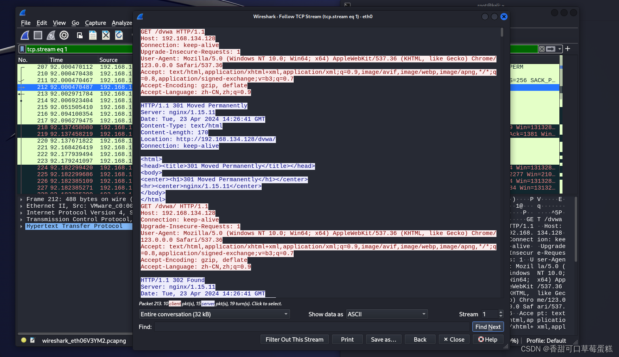619x357 pixels.
Task: Increment the Stream number spinner
Action: click(x=501, y=312)
